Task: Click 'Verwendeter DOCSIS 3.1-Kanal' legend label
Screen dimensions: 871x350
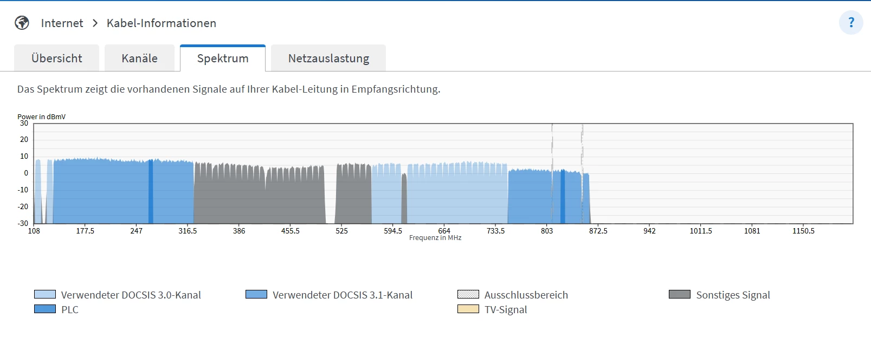Action: (x=343, y=295)
